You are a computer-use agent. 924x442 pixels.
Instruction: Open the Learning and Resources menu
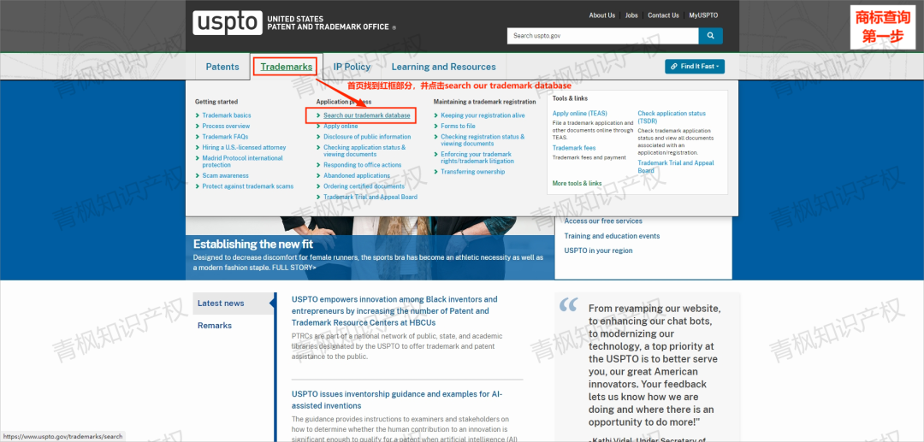pyautogui.click(x=444, y=67)
